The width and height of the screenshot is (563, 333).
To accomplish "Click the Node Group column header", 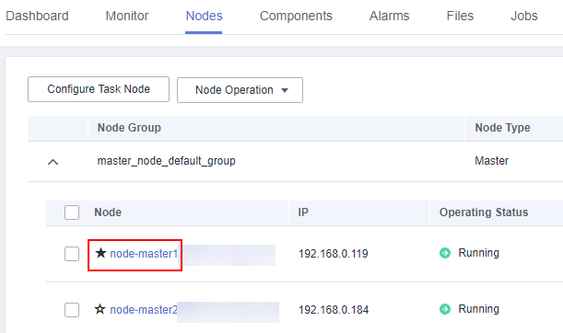I will tap(129, 128).
